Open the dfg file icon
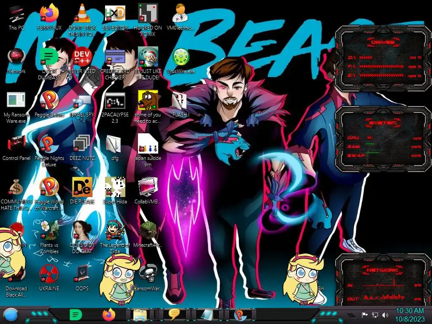This screenshot has height=324, width=432. coord(115,148)
